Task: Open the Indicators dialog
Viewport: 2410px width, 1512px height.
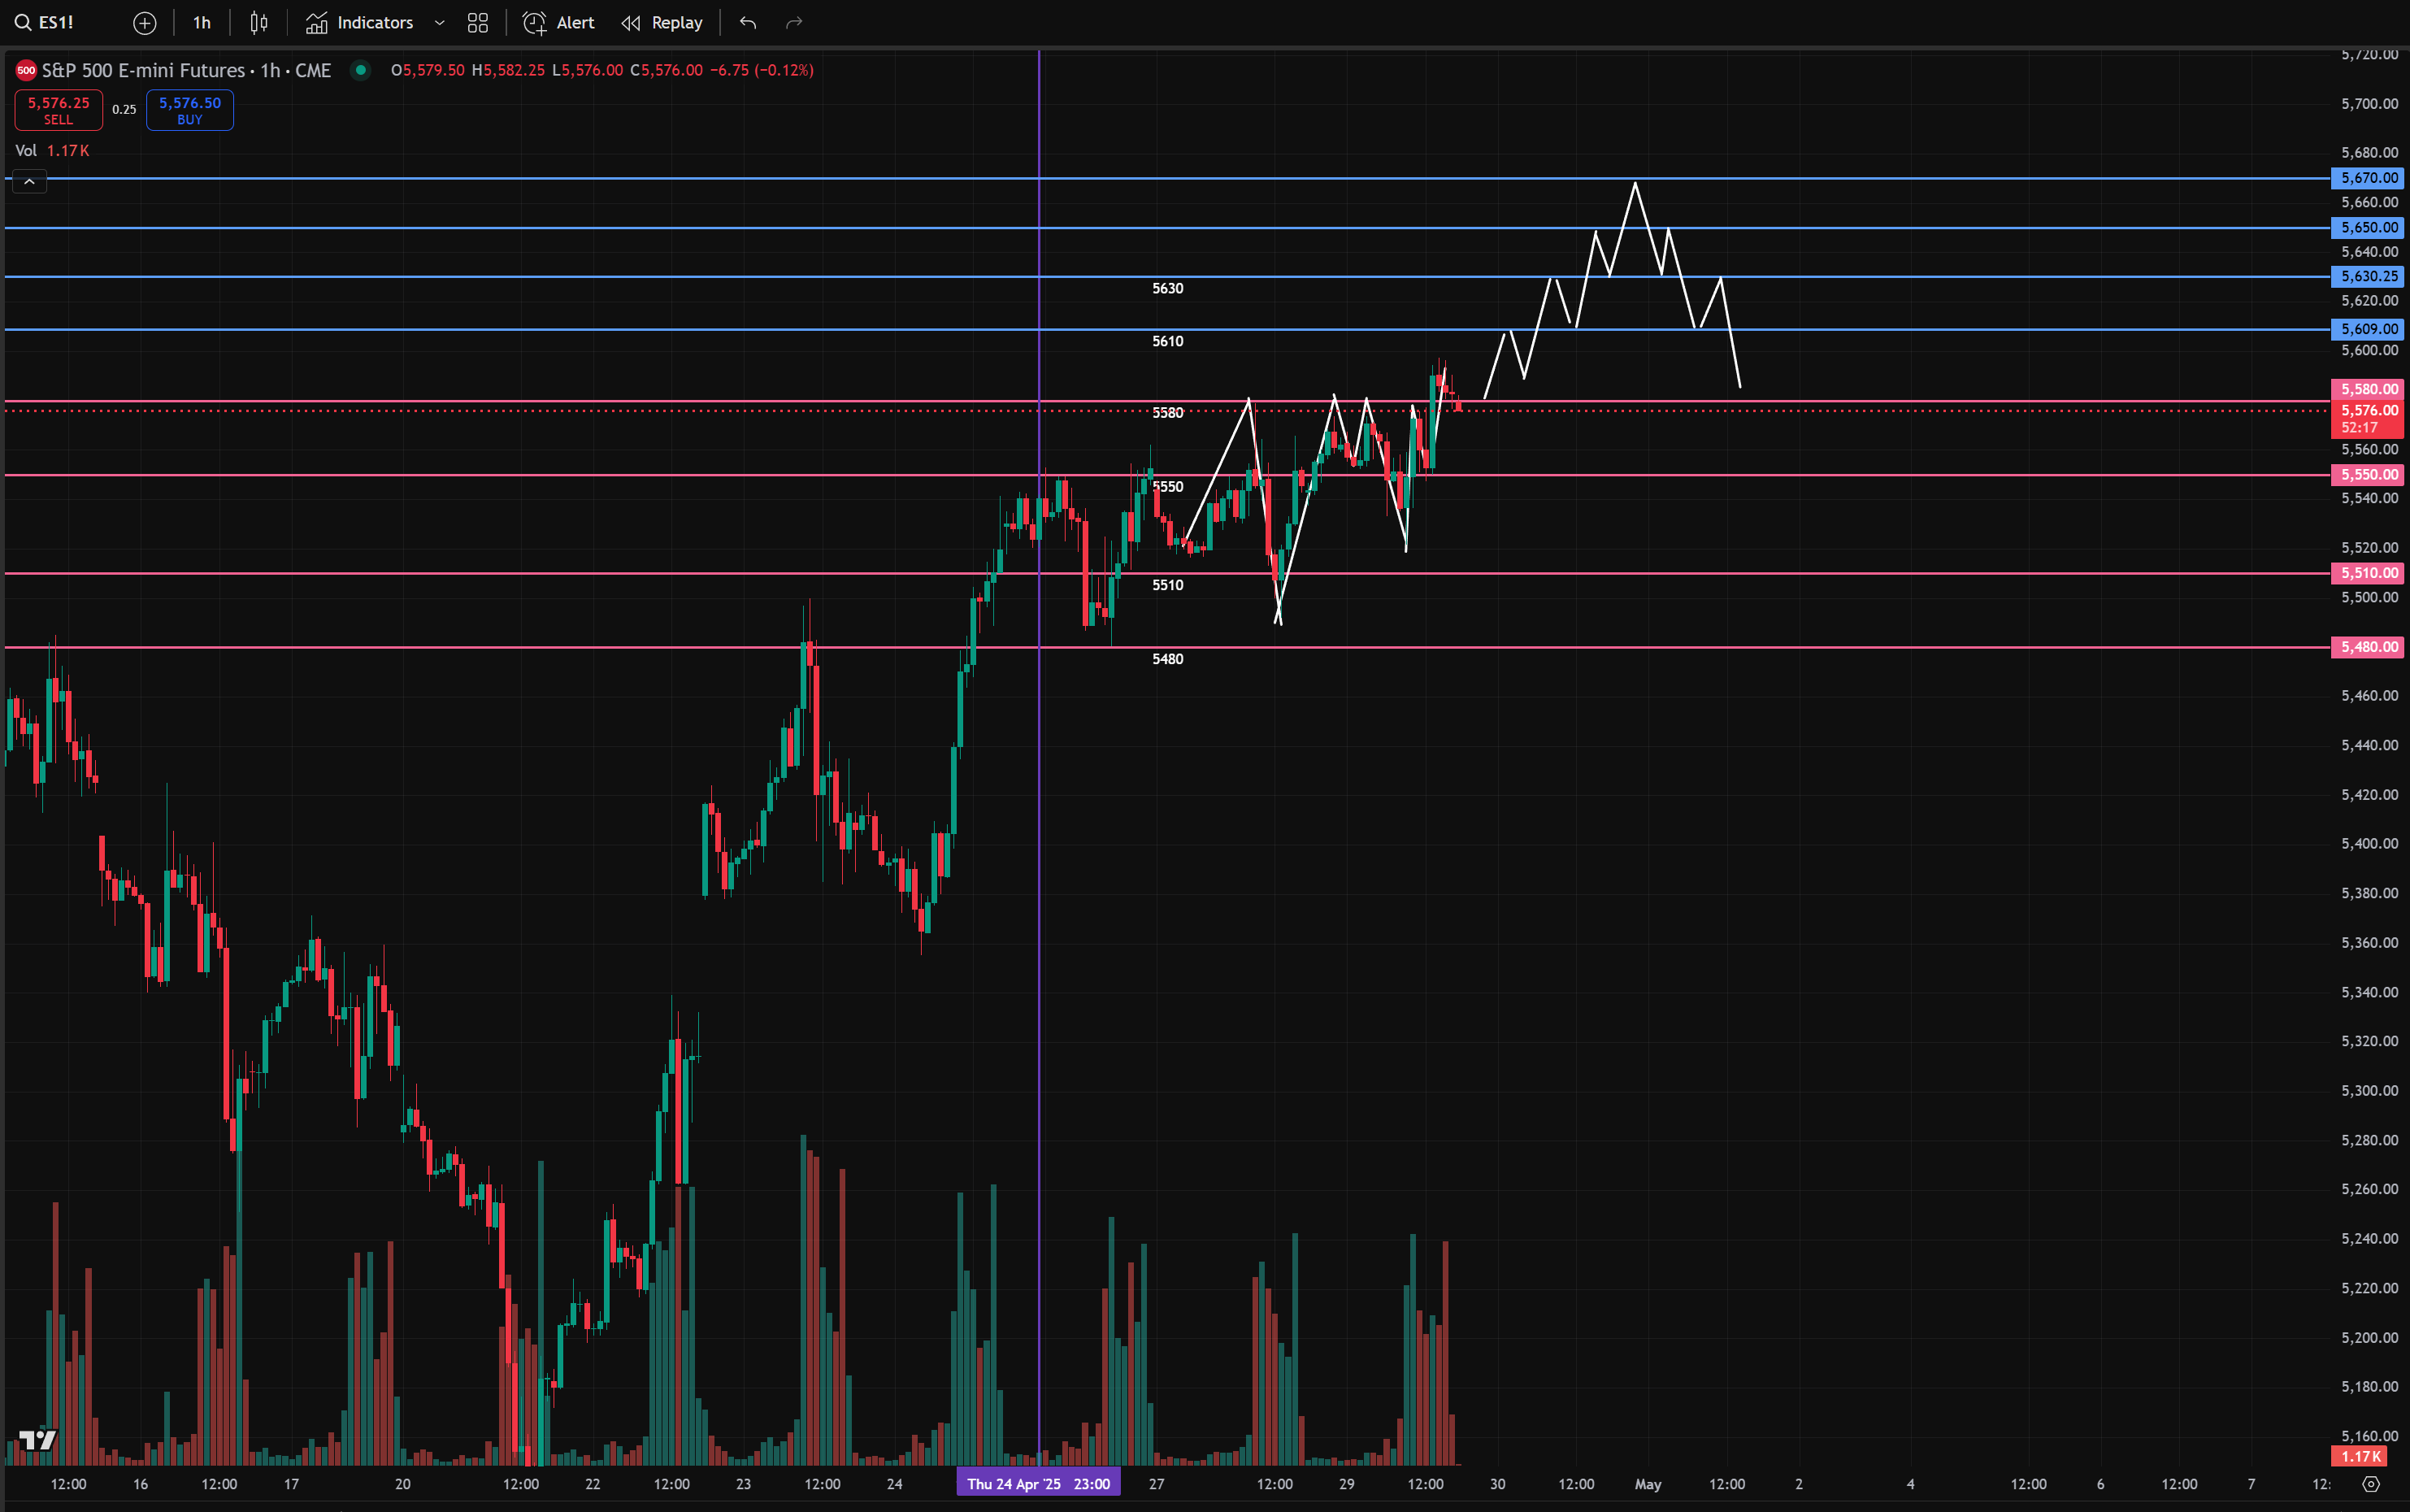Action: coord(360,22)
